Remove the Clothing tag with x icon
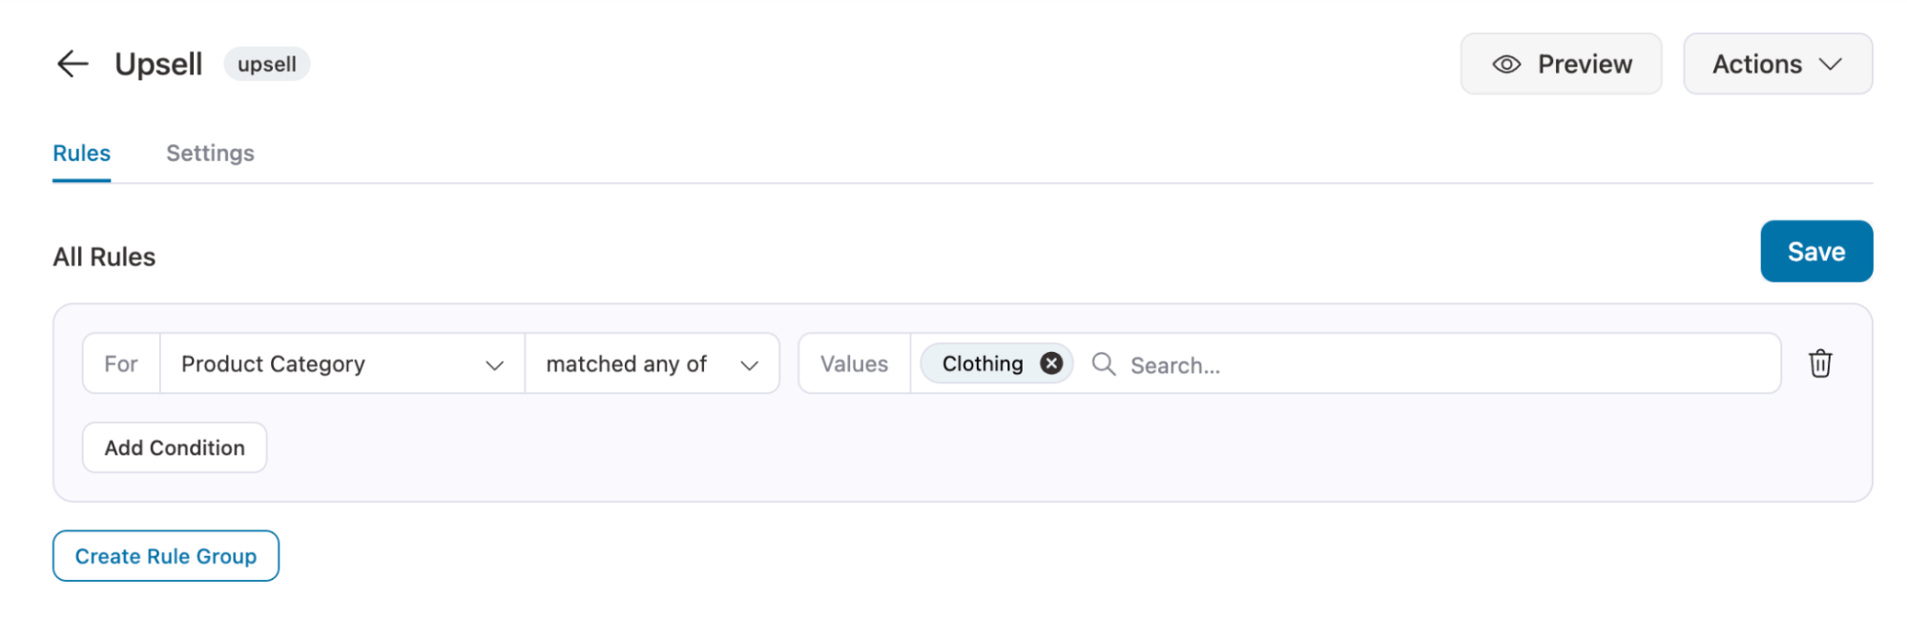 [x=1051, y=363]
